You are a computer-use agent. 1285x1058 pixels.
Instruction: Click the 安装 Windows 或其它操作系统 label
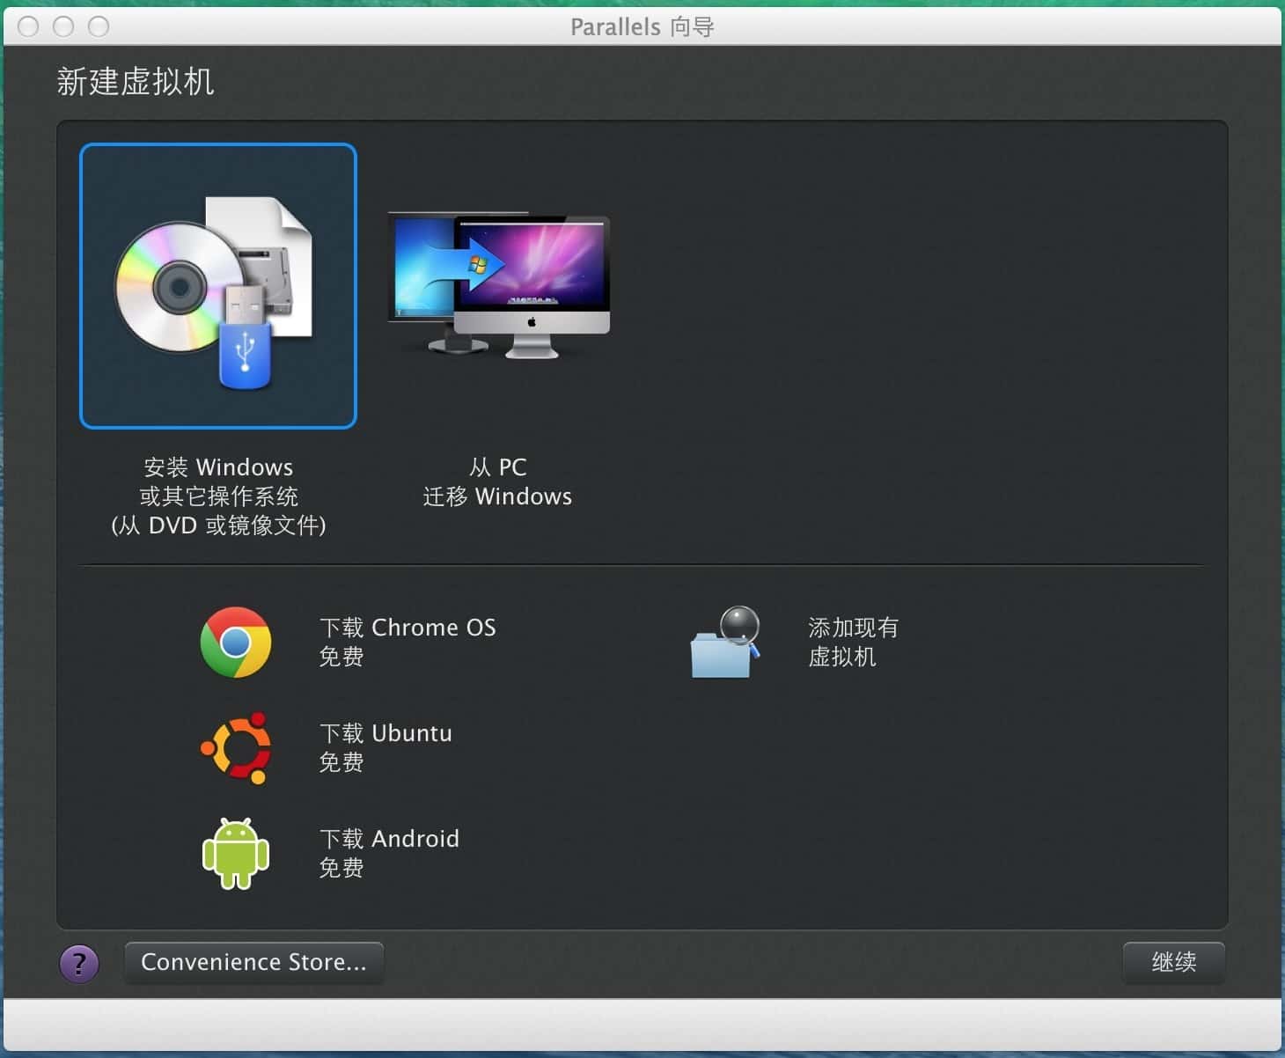218,496
